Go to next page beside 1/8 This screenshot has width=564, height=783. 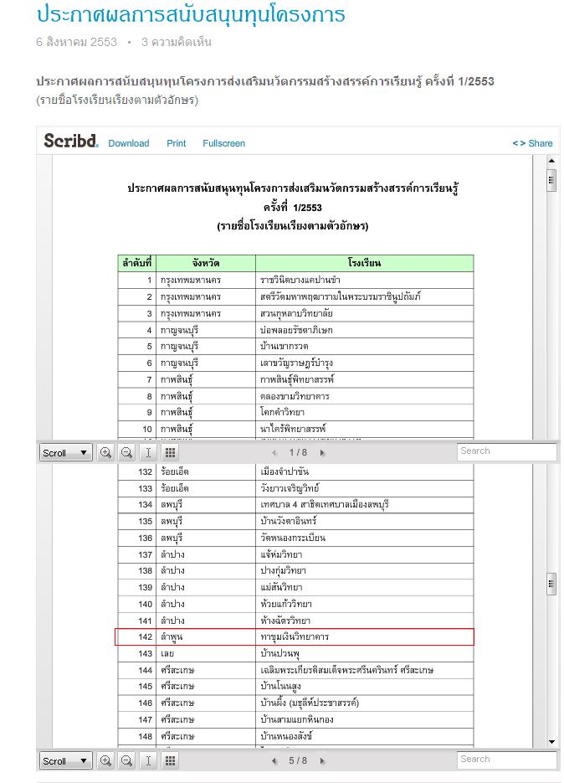[322, 453]
